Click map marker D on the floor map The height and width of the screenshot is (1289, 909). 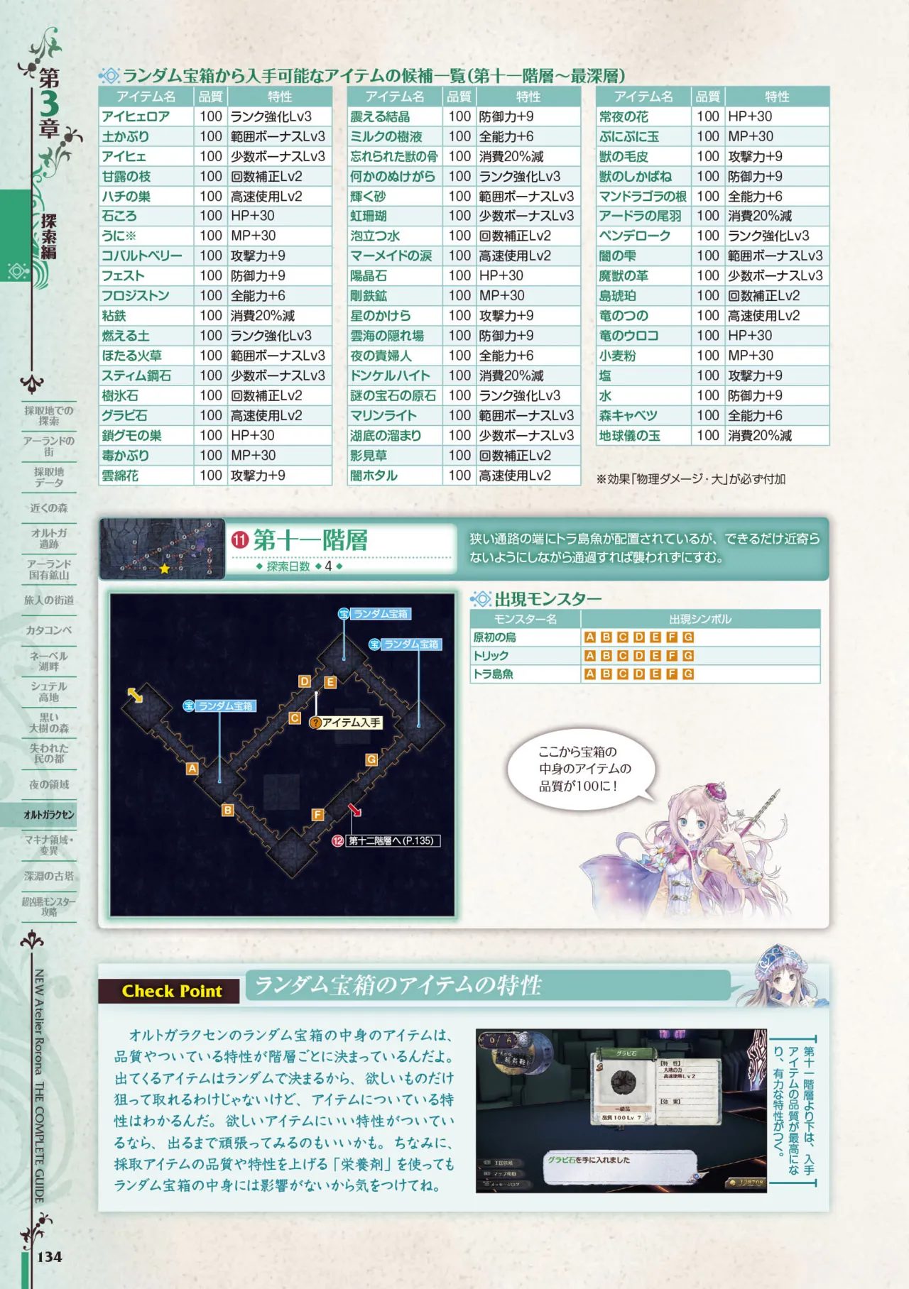pos(305,681)
